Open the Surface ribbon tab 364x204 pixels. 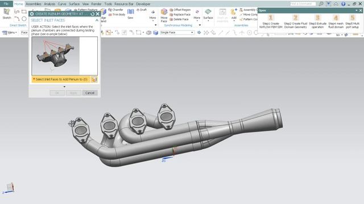75,4
